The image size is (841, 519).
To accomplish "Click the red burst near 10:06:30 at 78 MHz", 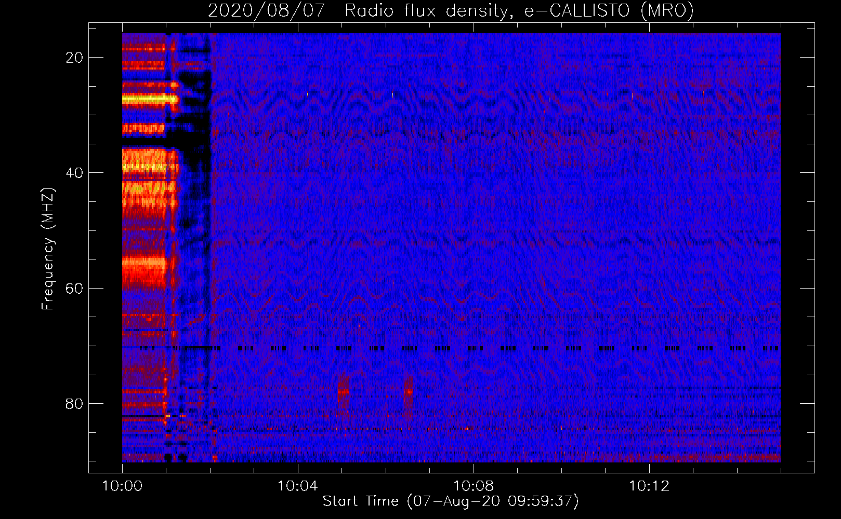I will [x=408, y=392].
